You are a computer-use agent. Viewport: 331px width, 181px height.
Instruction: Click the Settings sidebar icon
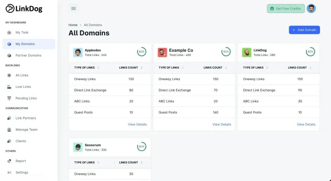point(9,172)
